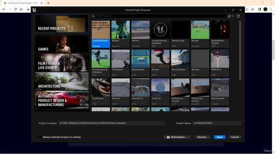
Task: Select the FPSAssets project
Action: (121, 63)
